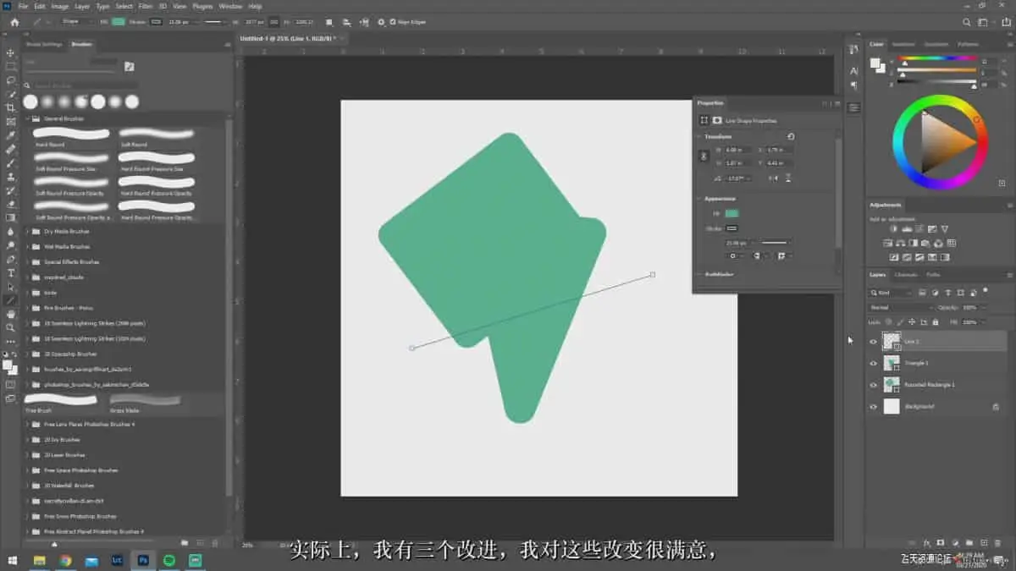The height and width of the screenshot is (571, 1016).
Task: Click the Fill color swatch in Properties
Action: [732, 213]
